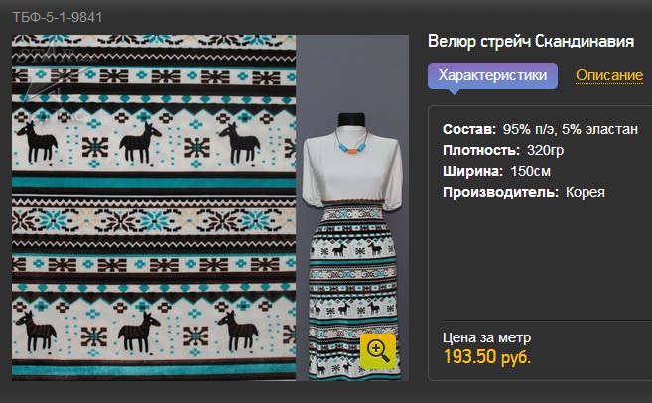Click the white blouse on the mannequin
Screen dimensions: 652x403
click(x=351, y=169)
